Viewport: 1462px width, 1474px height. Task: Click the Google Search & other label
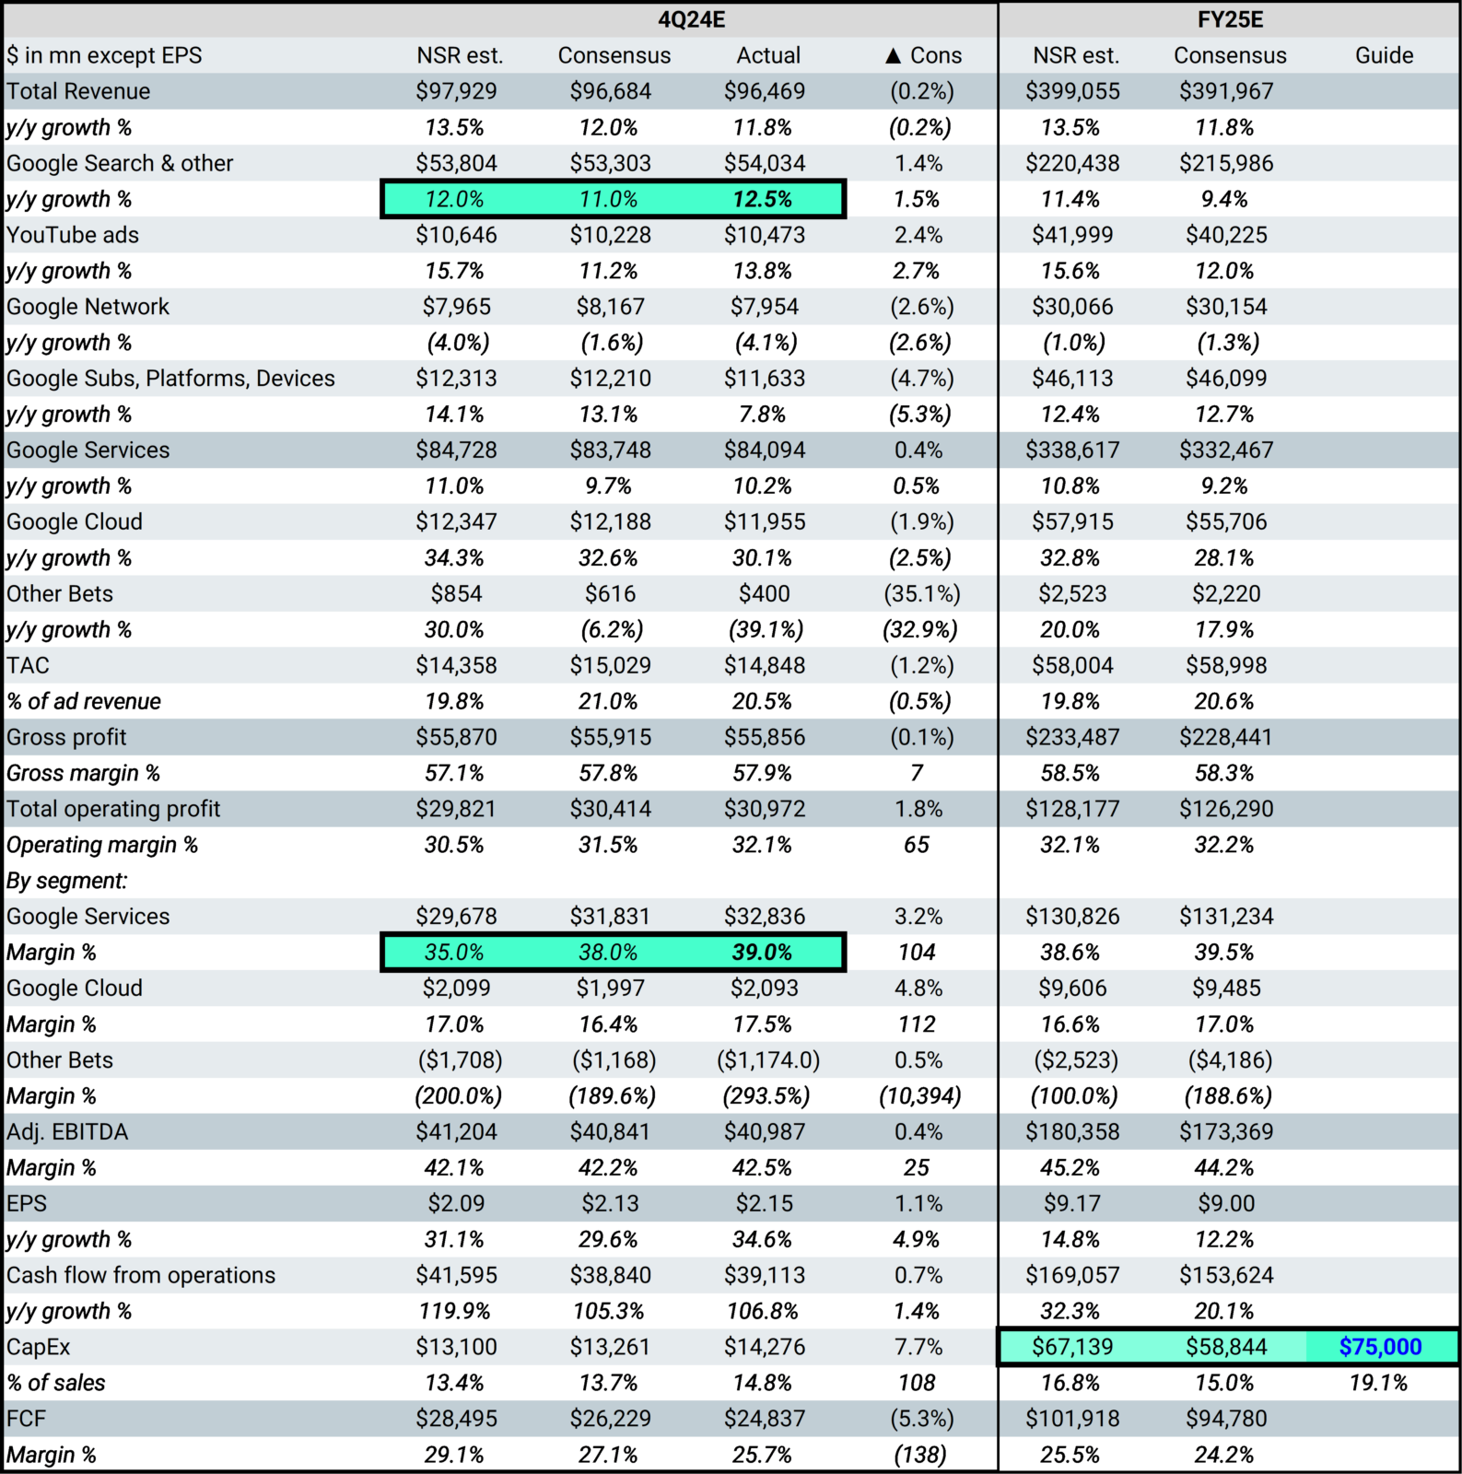[x=120, y=163]
